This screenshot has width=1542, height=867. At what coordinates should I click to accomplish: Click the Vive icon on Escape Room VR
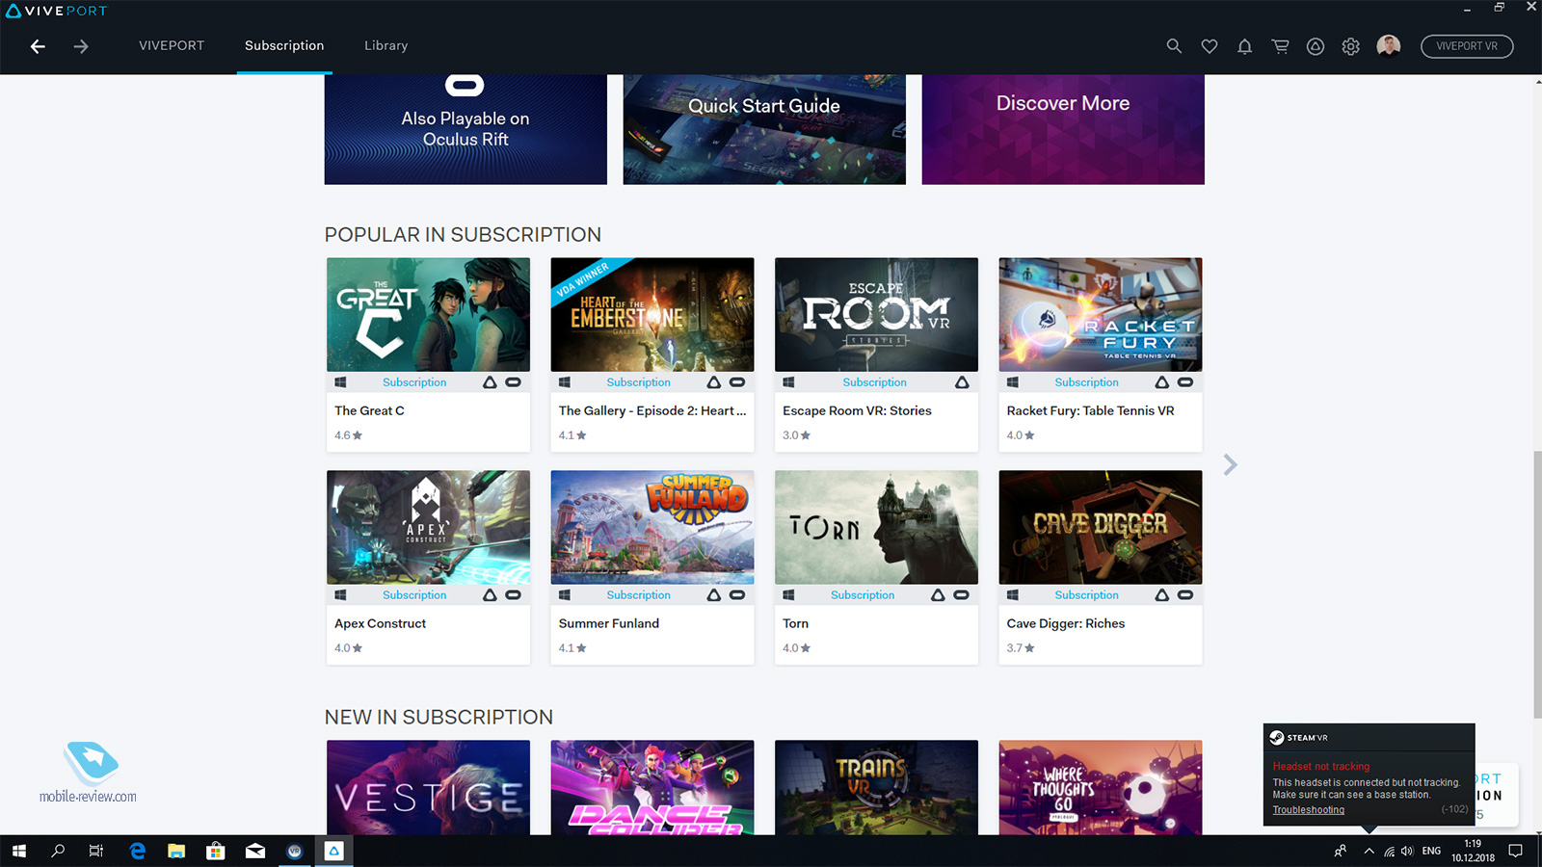(x=962, y=382)
